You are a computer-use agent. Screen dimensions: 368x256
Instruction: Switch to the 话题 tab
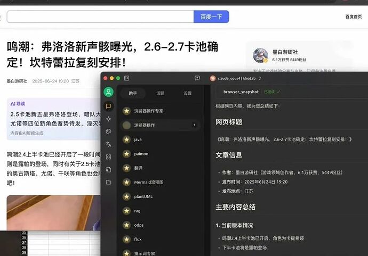coord(160,93)
